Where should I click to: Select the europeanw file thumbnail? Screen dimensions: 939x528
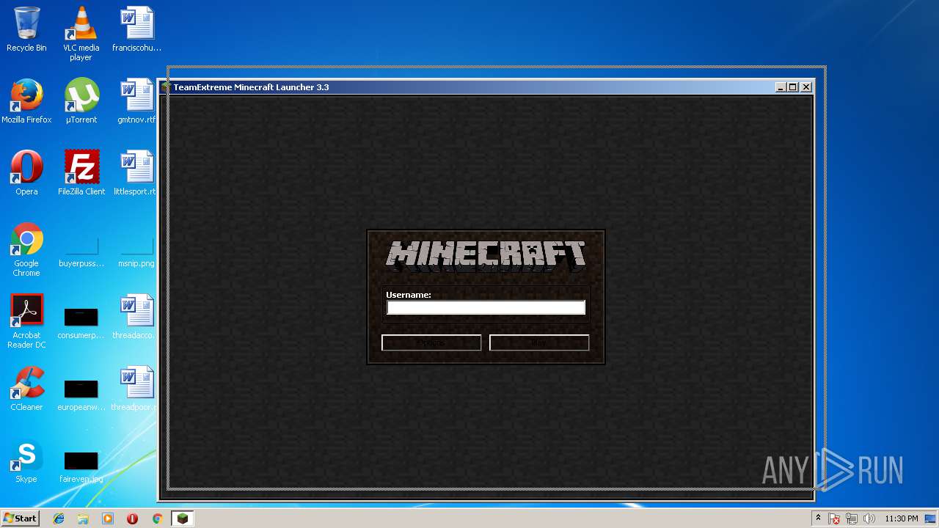(81, 395)
